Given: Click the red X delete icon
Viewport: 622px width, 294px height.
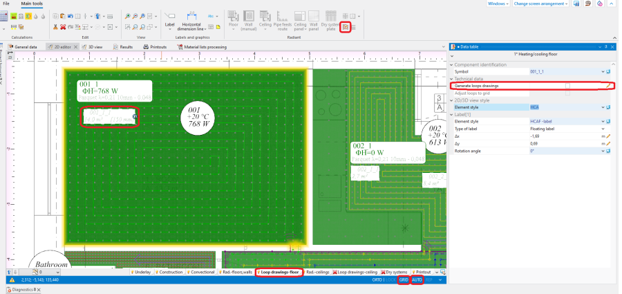Looking at the screenshot, I should (x=63, y=27).
